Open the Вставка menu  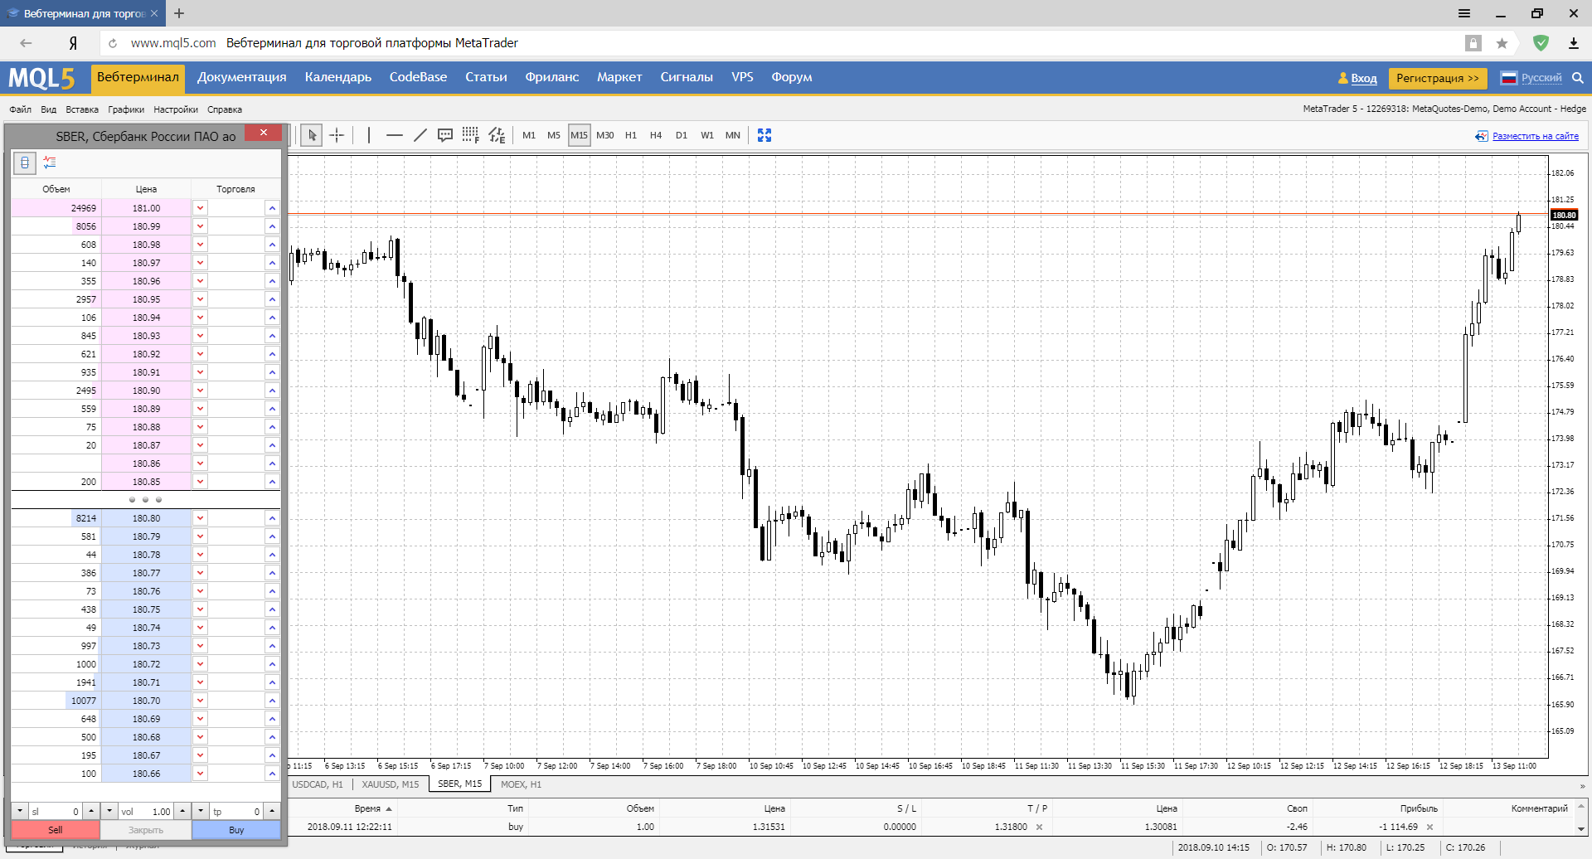point(82,109)
